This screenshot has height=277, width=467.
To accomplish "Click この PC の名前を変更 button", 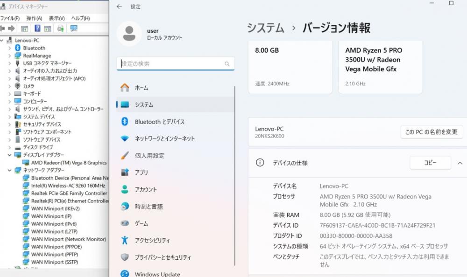I will coord(431,132).
